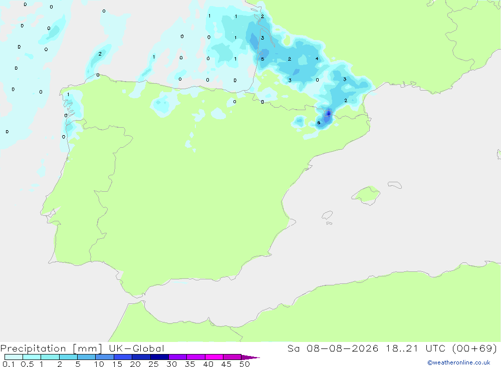Click the 35–40 mm violet legend swatch
The image size is (501, 367).
[x=196, y=357]
